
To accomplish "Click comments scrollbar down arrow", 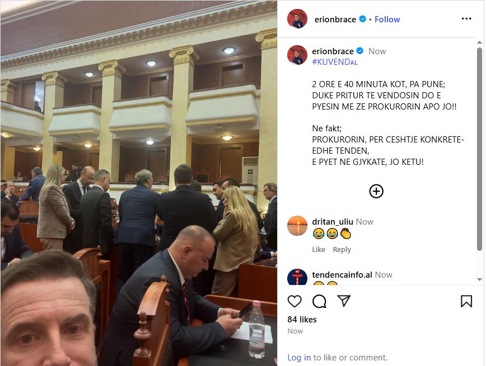I will [479, 279].
